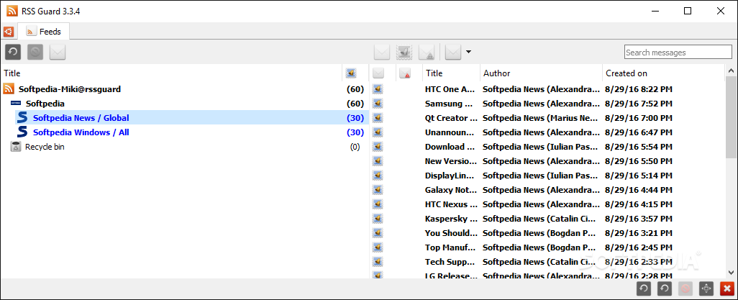Toggle the stamp icon of the Unannoun... message
Image resolution: width=738 pixels, height=300 pixels.
pyautogui.click(x=377, y=132)
